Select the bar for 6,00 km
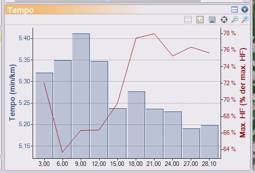255x173 pixels. (63, 109)
